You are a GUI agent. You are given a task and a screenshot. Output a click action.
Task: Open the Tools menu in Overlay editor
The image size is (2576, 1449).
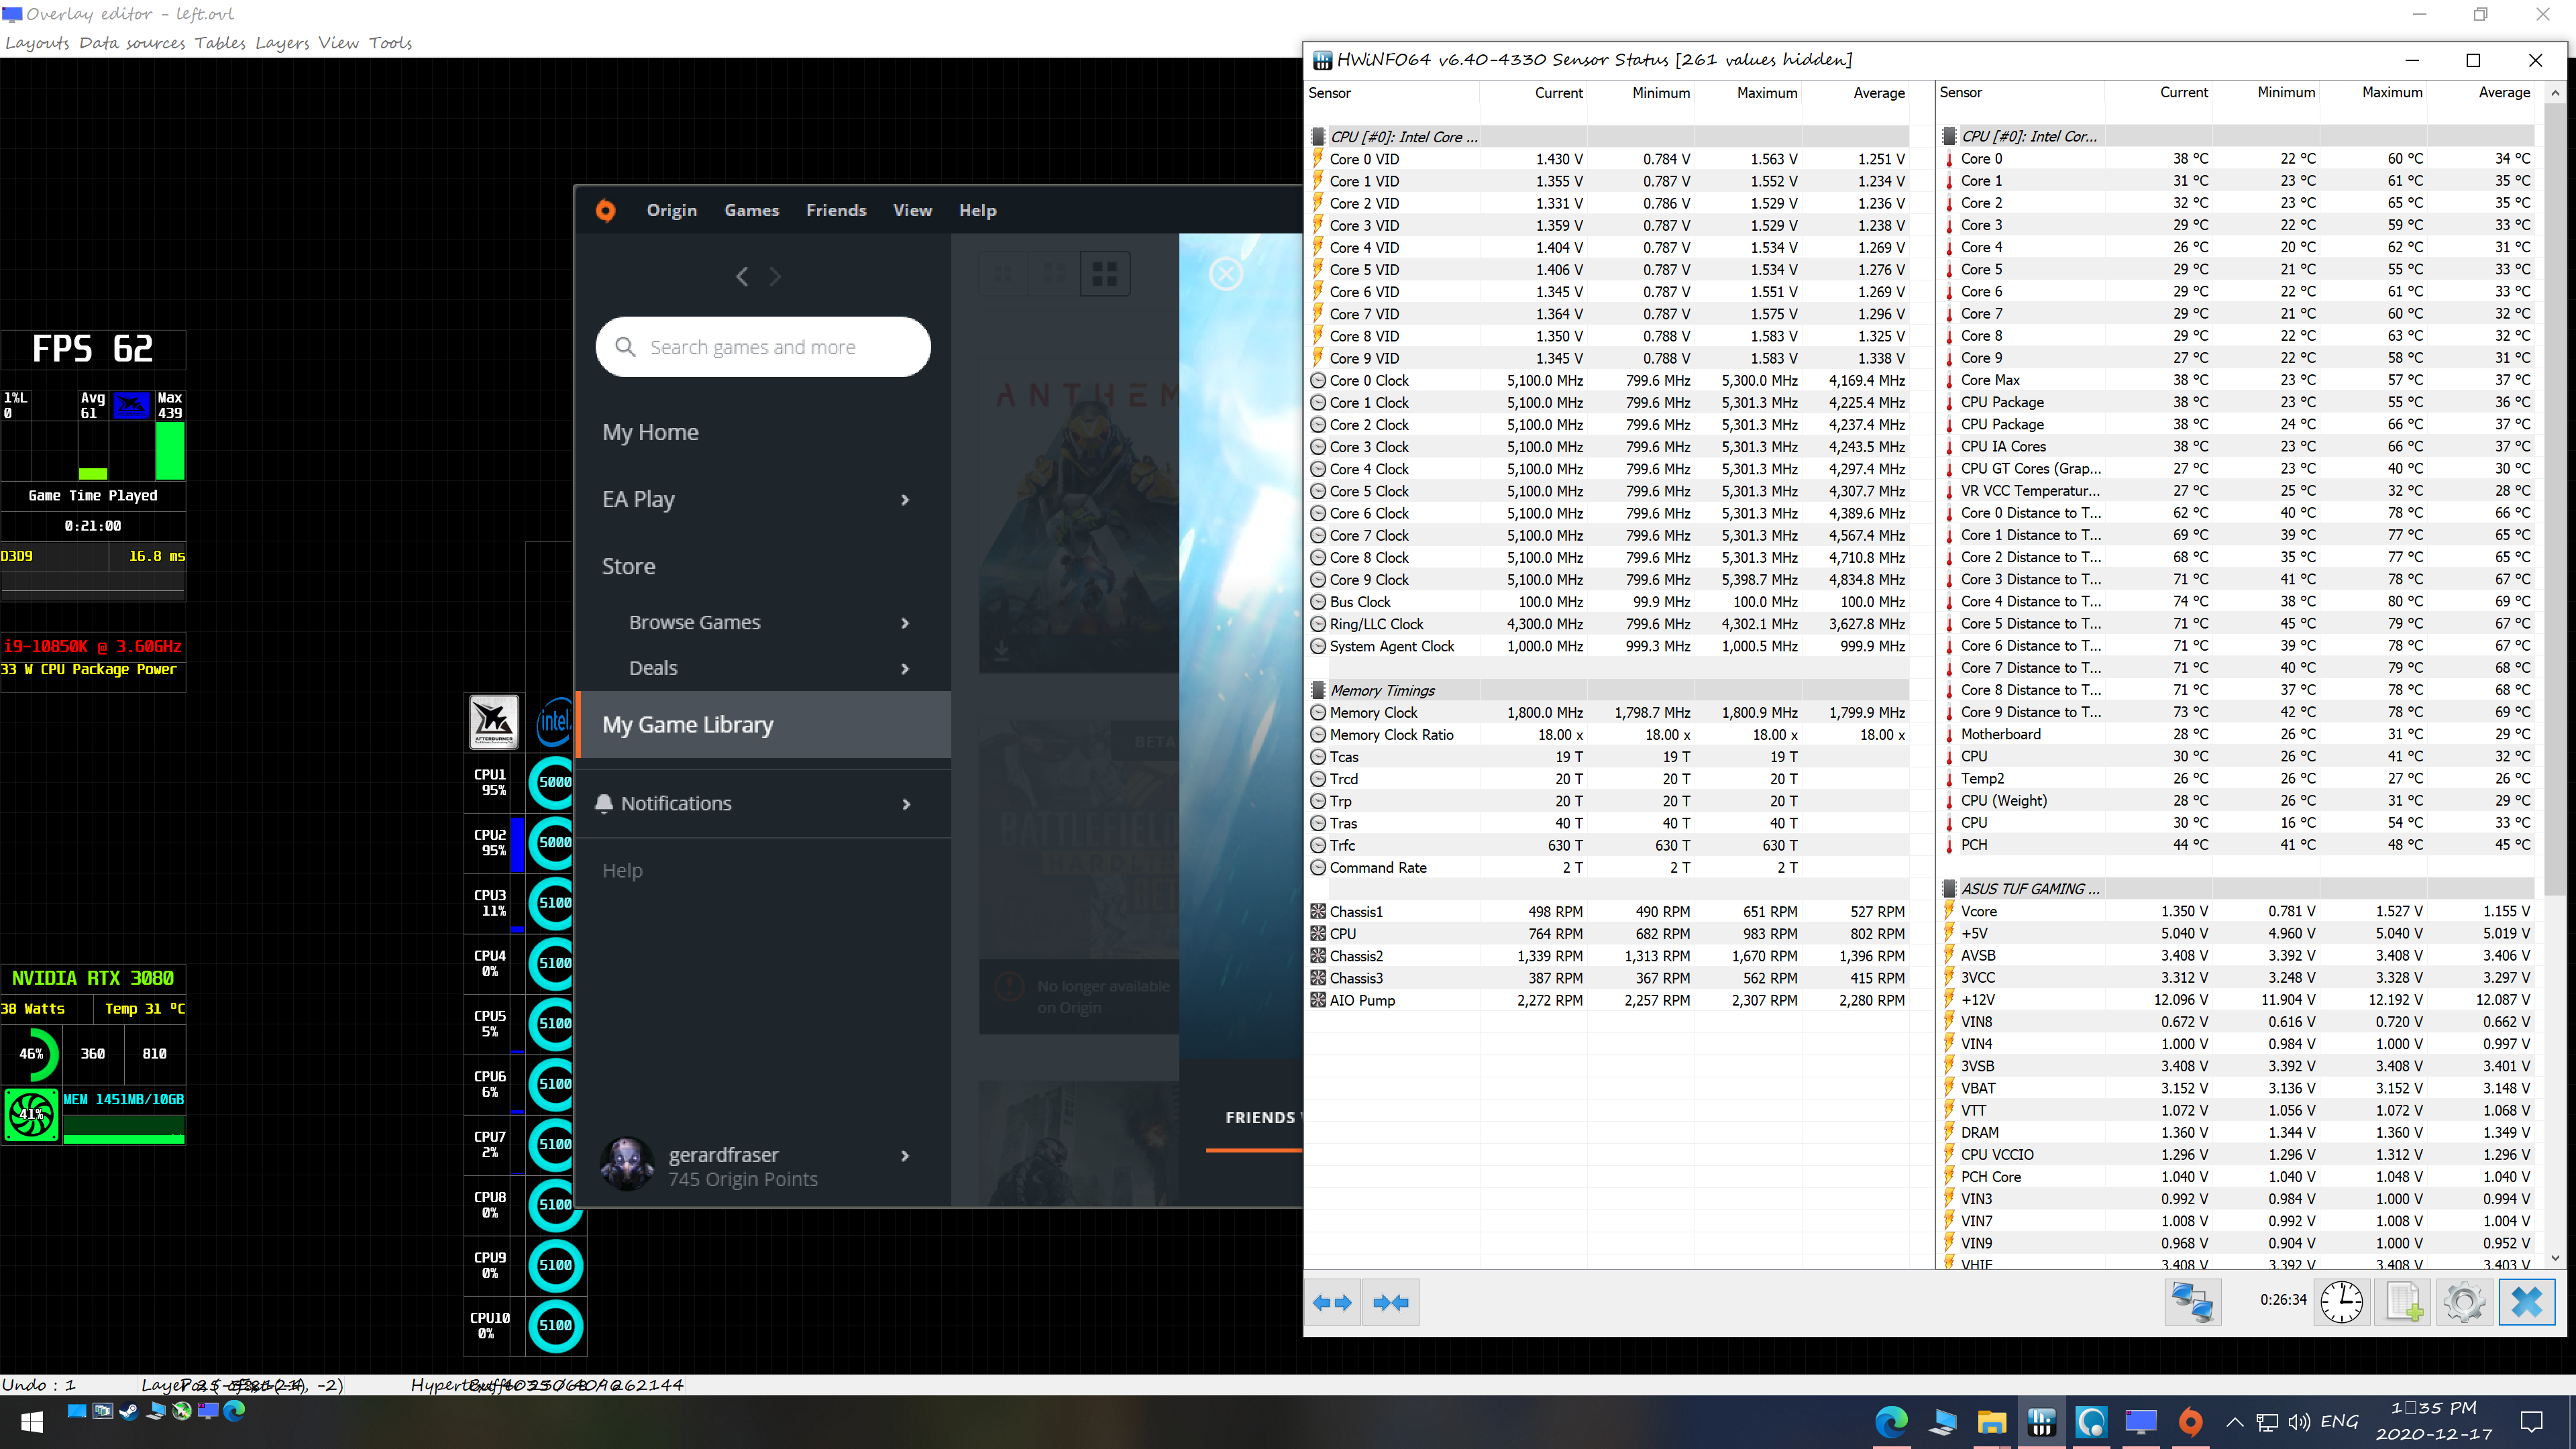point(390,43)
